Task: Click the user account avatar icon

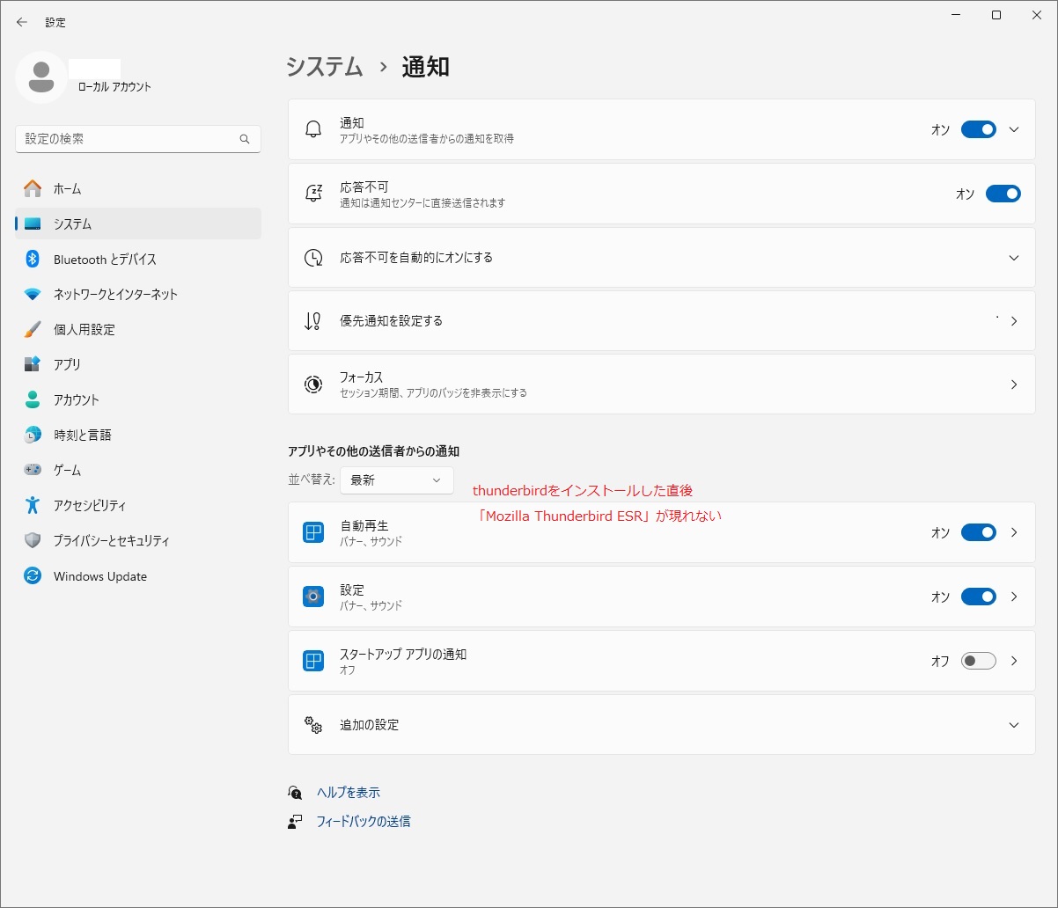Action: point(40,77)
